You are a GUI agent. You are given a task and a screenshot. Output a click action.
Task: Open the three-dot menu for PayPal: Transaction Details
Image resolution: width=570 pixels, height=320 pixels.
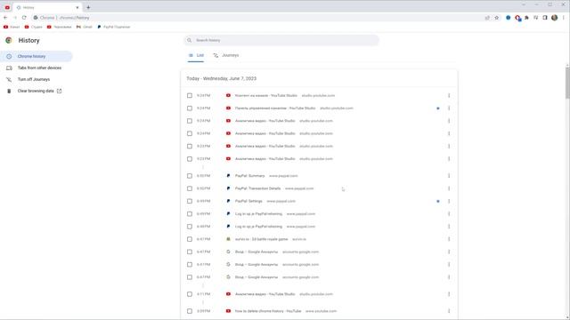[x=449, y=188]
